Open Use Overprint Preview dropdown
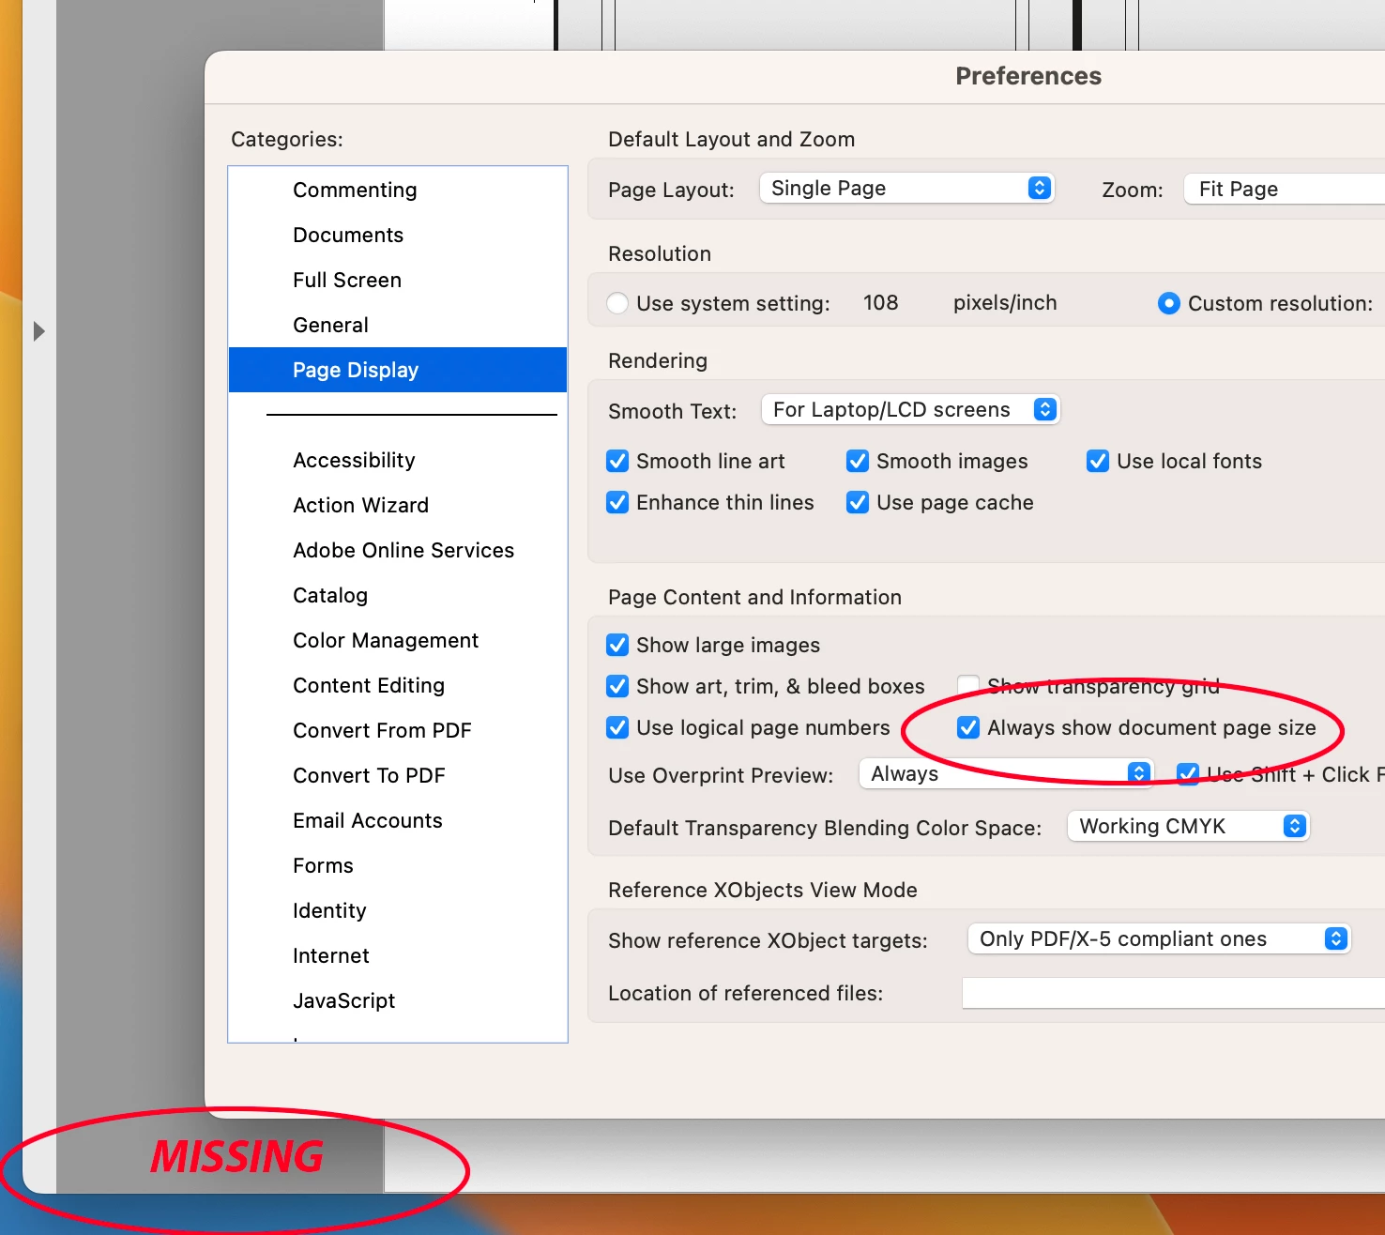1385x1235 pixels. pos(1006,773)
